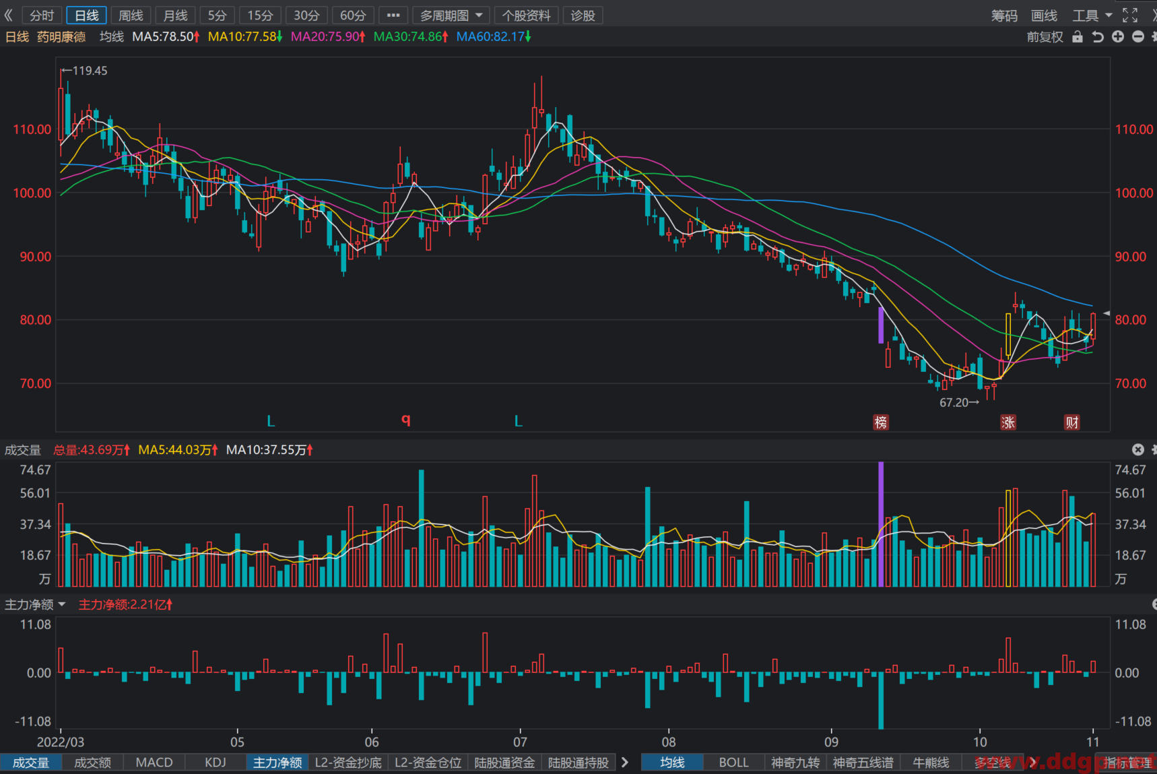1157x774 pixels.
Task: Switch to 5分 period
Action: 217,15
